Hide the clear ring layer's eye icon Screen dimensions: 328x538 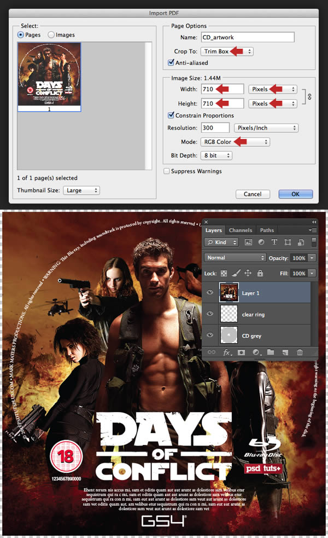point(210,314)
